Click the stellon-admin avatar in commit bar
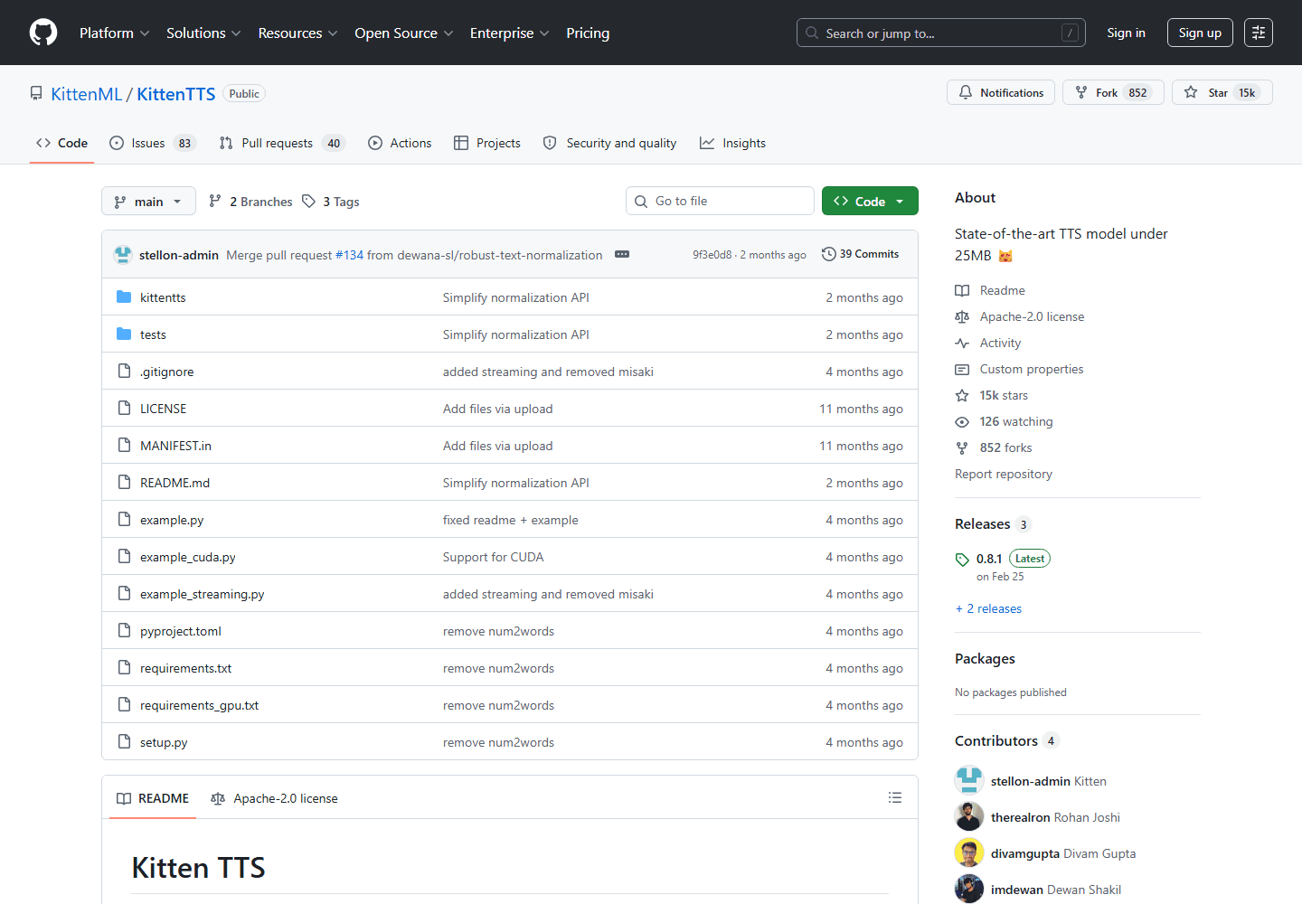1302x904 pixels. (123, 255)
